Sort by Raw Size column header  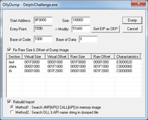click(x=80, y=57)
